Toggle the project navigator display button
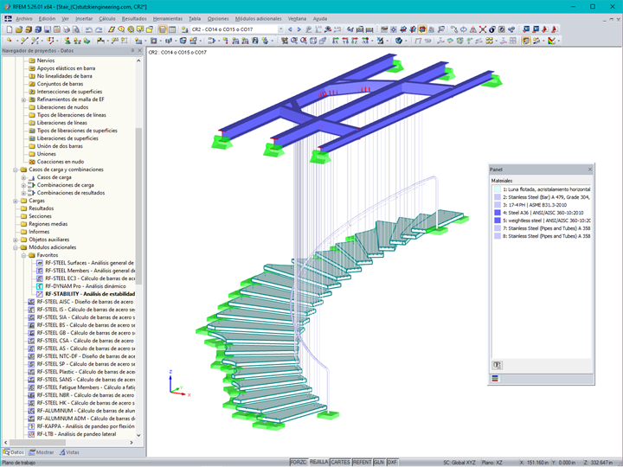This screenshot has width=623, height=467. [x=163, y=29]
